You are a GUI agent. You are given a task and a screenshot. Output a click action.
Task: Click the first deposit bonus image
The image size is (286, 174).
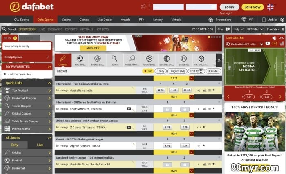click(x=255, y=132)
